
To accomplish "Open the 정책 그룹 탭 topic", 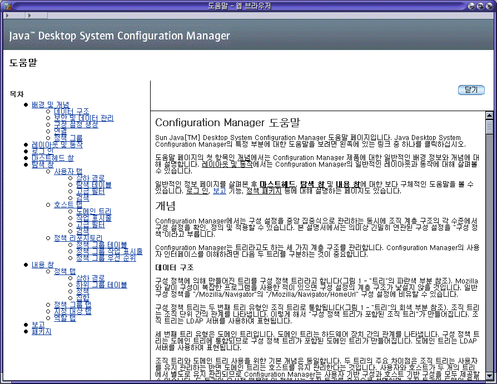I will point(73,304).
